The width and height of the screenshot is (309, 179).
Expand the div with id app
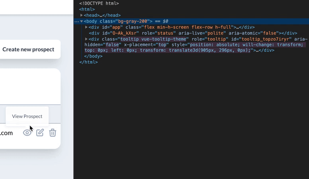86,27
